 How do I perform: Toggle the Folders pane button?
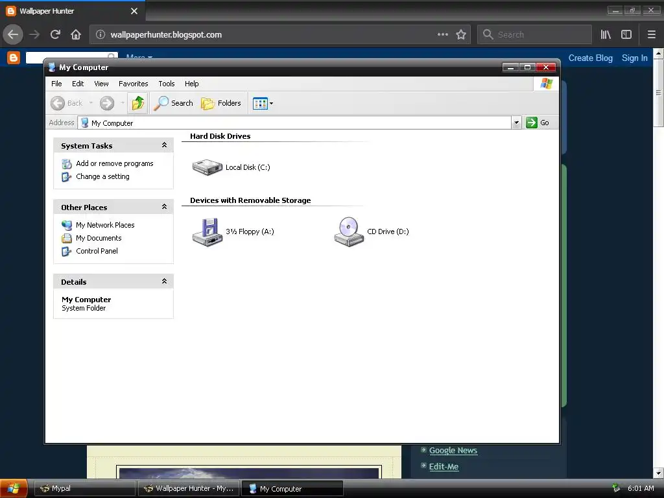(221, 103)
